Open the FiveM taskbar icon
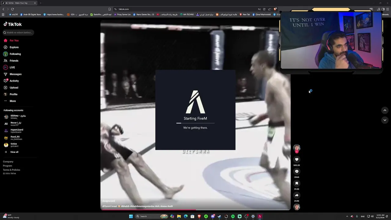Screen dimensions: 391x220 pos(260,216)
